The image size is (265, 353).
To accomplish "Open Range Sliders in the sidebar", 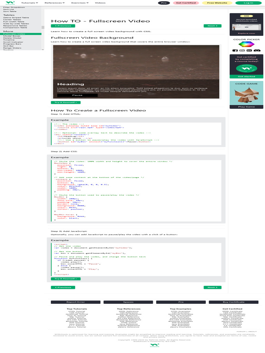I will click(12, 48).
